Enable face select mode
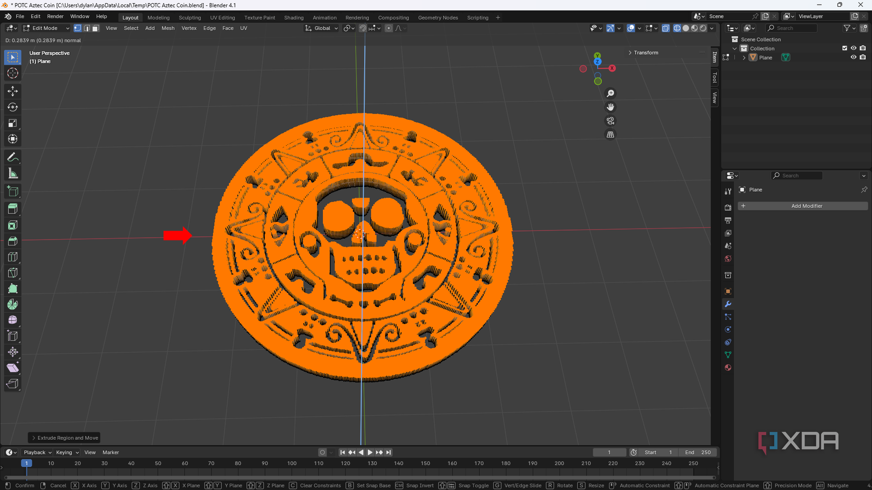 coord(96,28)
